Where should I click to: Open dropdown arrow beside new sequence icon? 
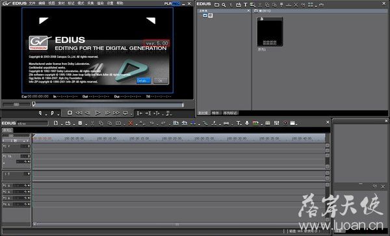pyautogui.click(x=62, y=125)
